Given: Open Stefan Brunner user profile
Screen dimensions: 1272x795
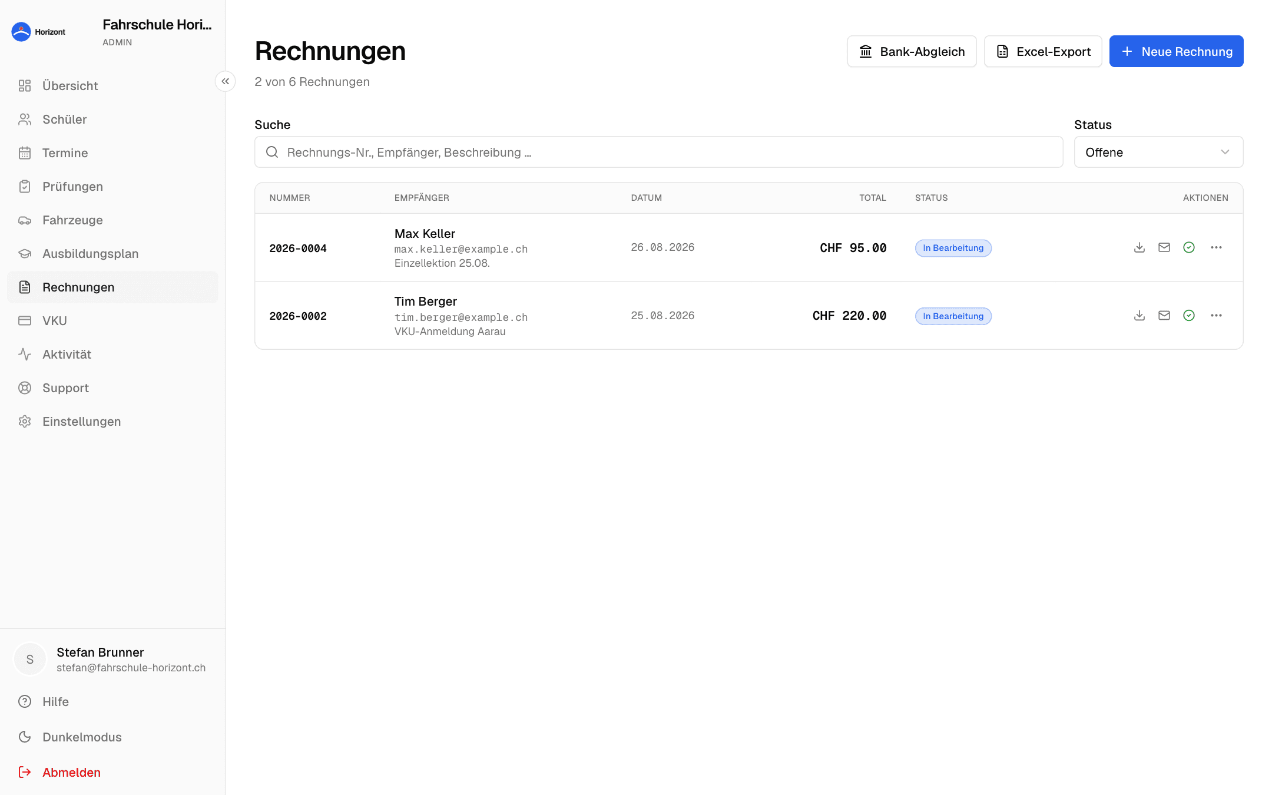Looking at the screenshot, I should pos(112,660).
